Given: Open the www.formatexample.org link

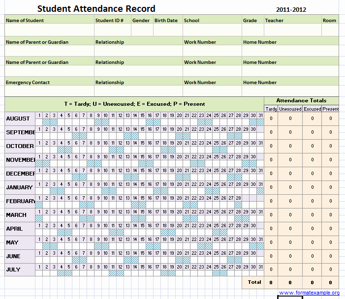Looking at the screenshot, I should [309, 293].
